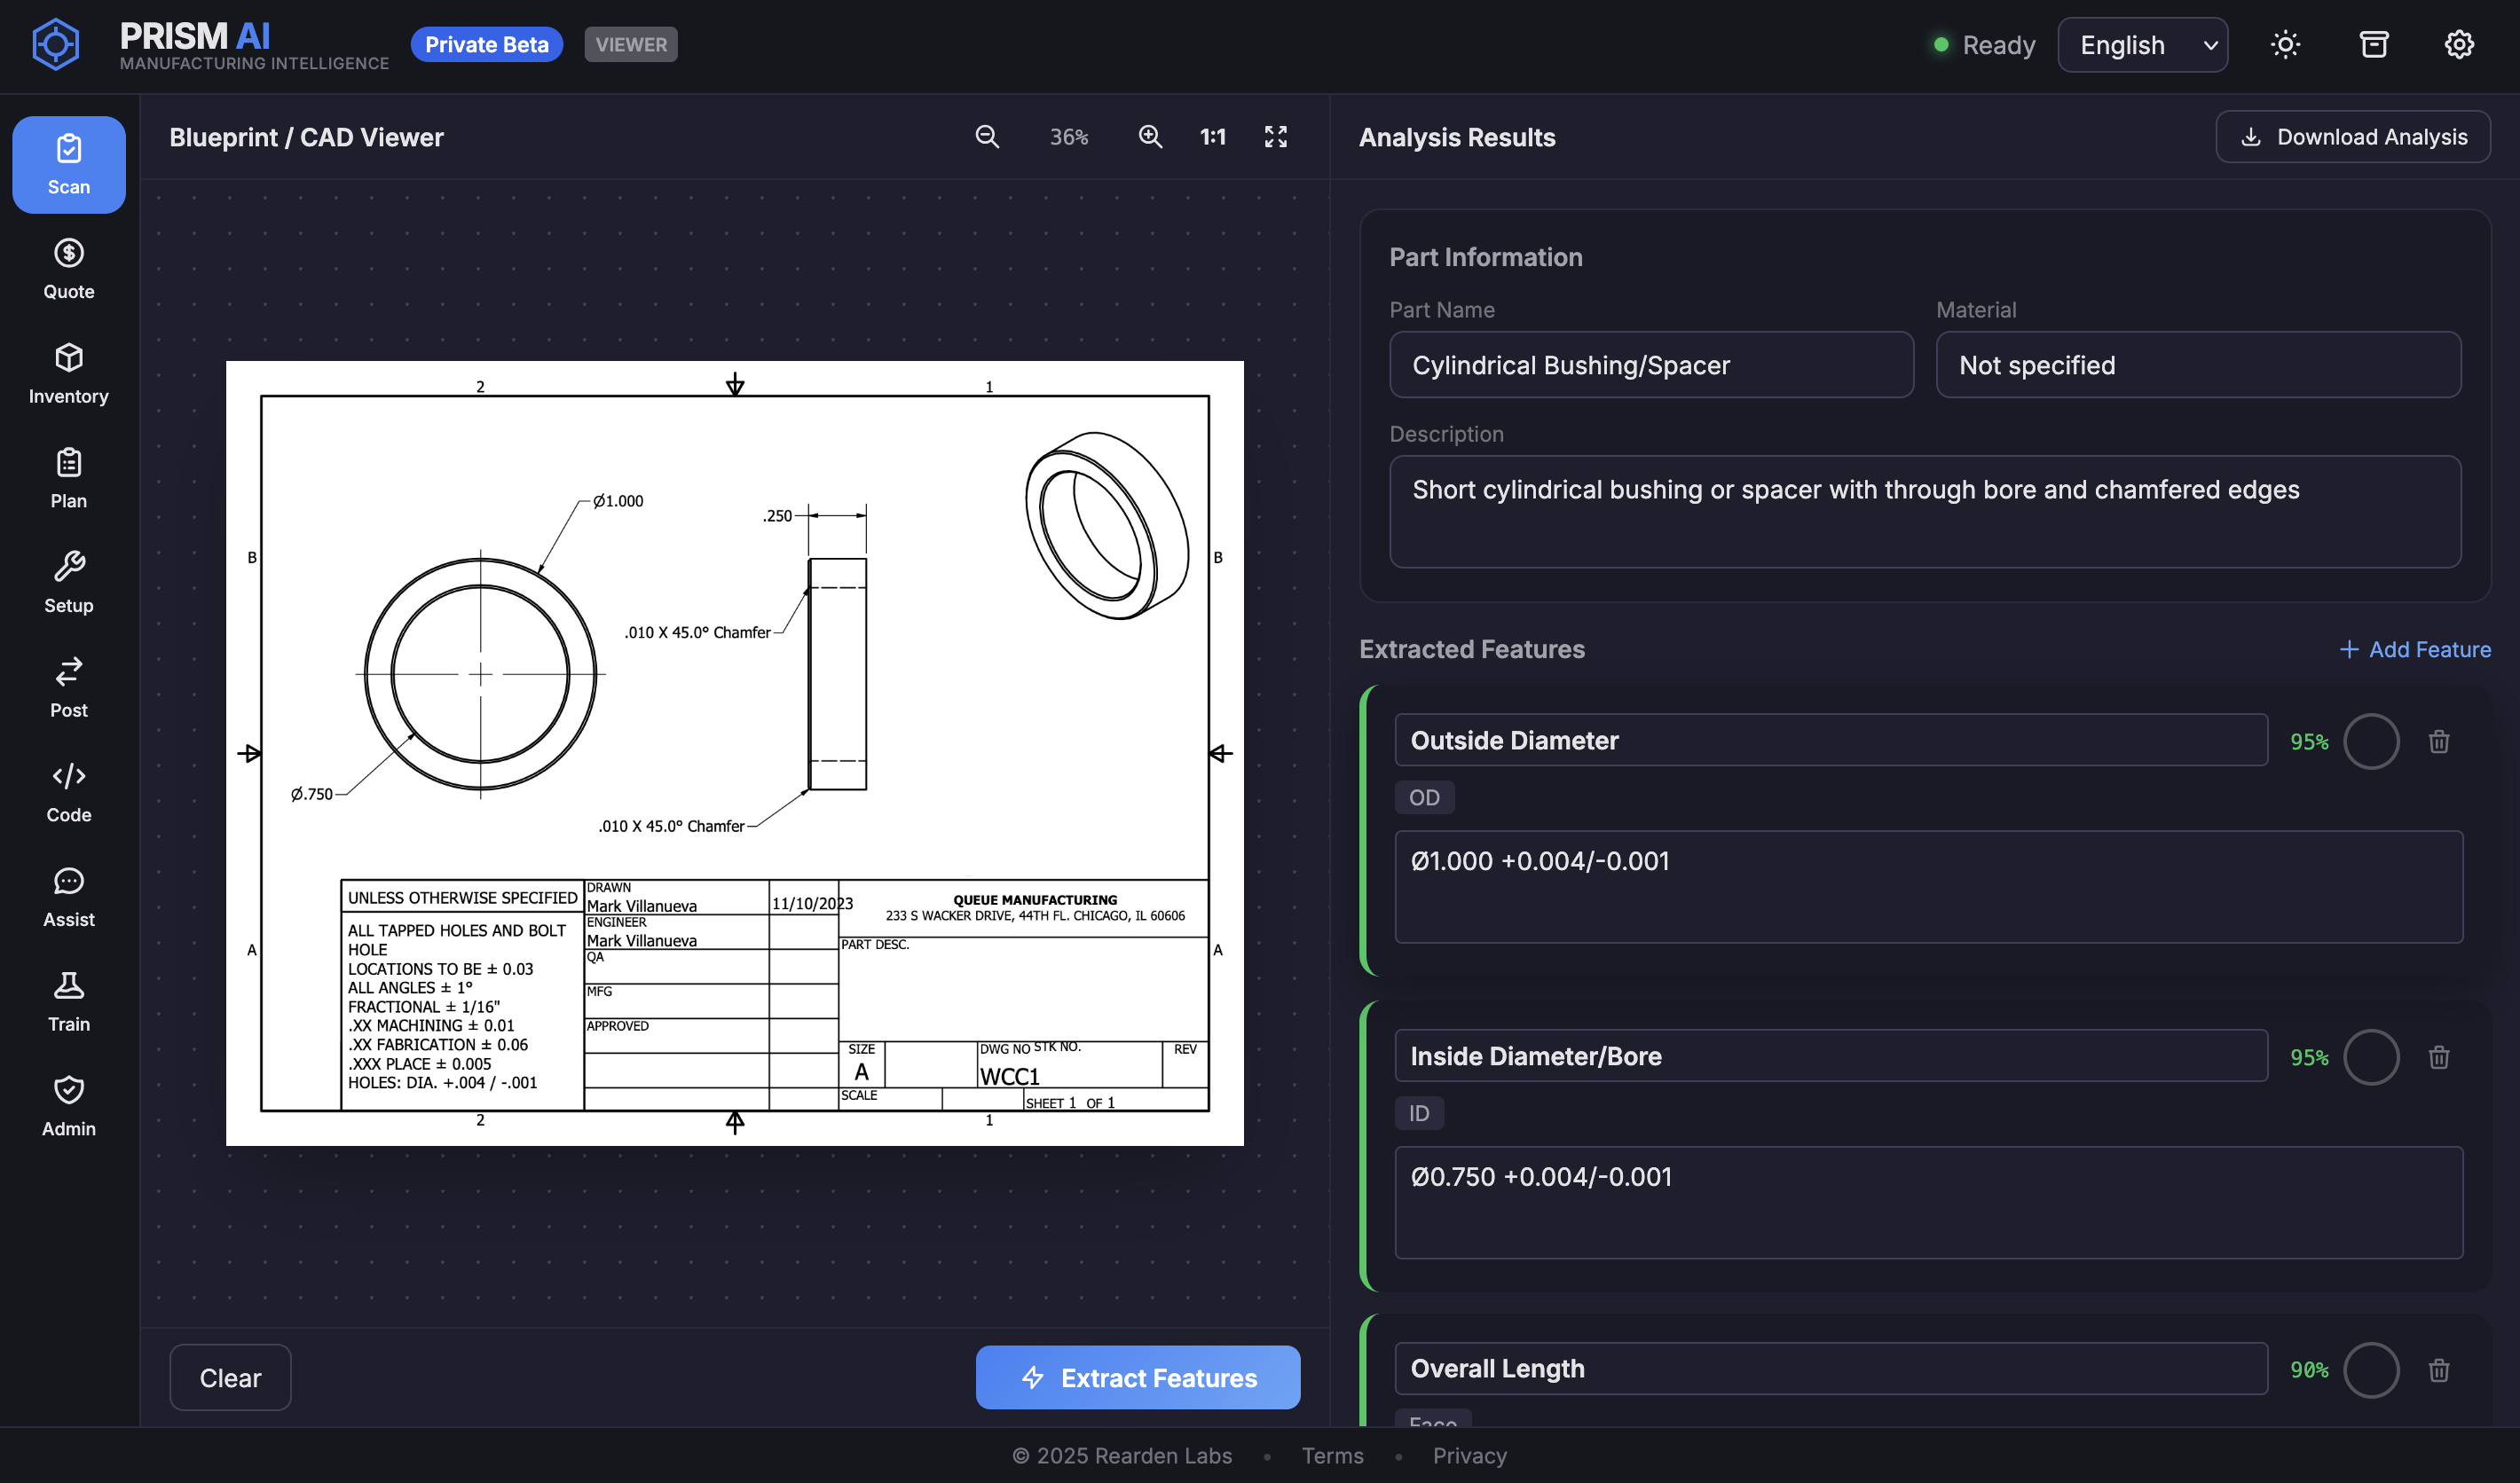The image size is (2520, 1483).
Task: Click the Download Analysis button
Action: (2352, 137)
